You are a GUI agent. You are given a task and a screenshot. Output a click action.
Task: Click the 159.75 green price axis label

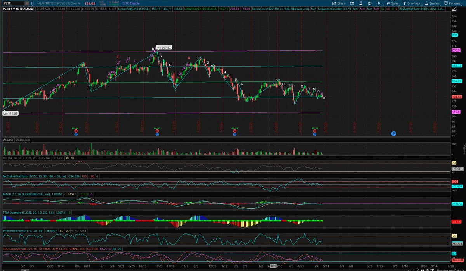[456, 81]
